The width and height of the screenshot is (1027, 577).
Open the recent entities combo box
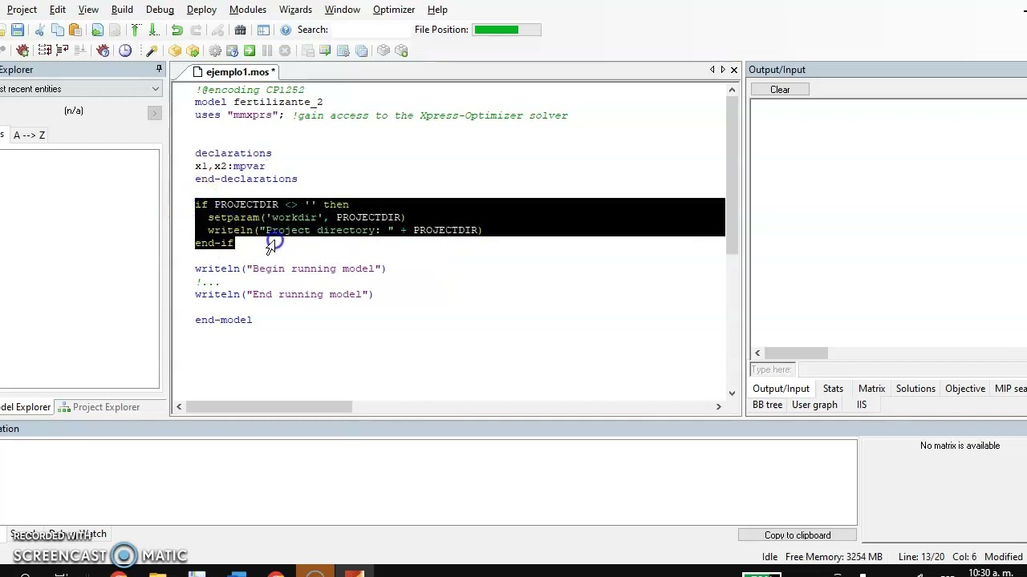[x=80, y=89]
